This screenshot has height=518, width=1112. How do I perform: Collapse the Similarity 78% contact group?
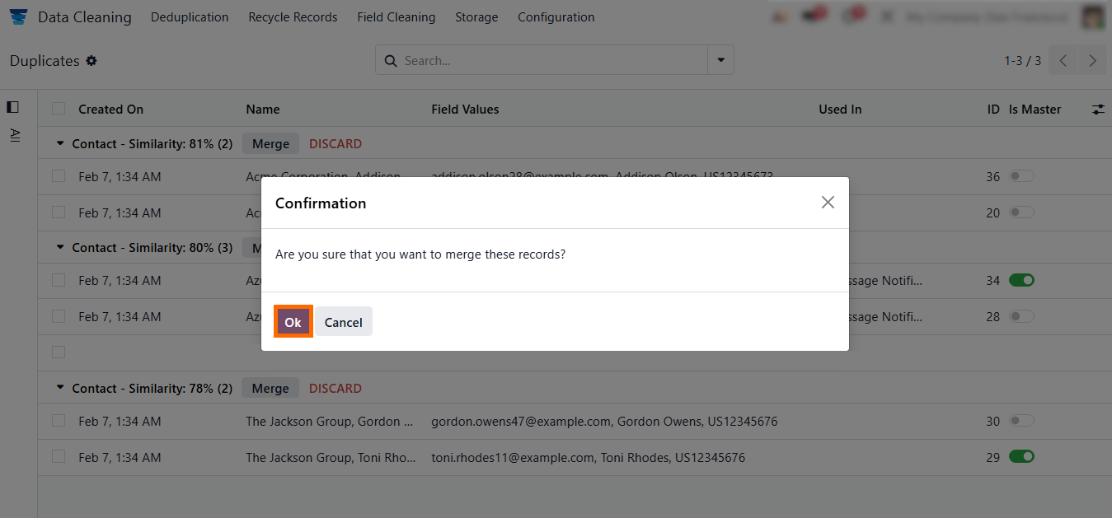[x=60, y=388]
